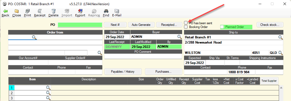Open Ship to QLD state lookup magnifier

(x=281, y=53)
